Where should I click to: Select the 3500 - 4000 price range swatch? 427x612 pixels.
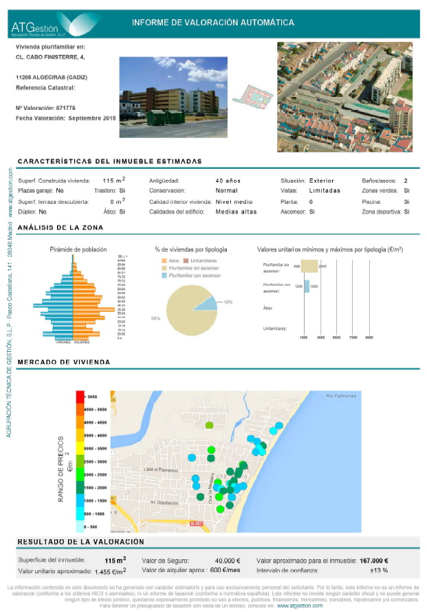80,435
